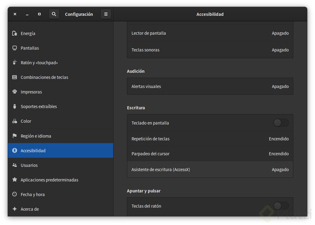The height and width of the screenshot is (225, 315).
Task: Close the Configuración window
Action: tap(15, 14)
